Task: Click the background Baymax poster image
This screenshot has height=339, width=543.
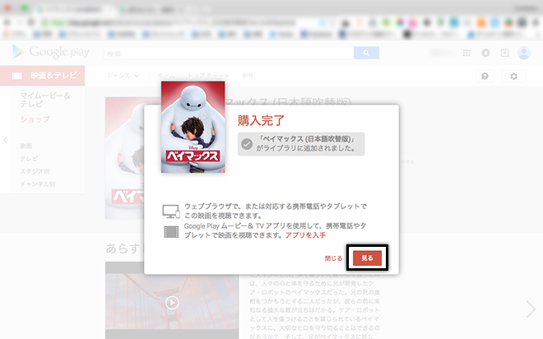Action: click(x=125, y=158)
